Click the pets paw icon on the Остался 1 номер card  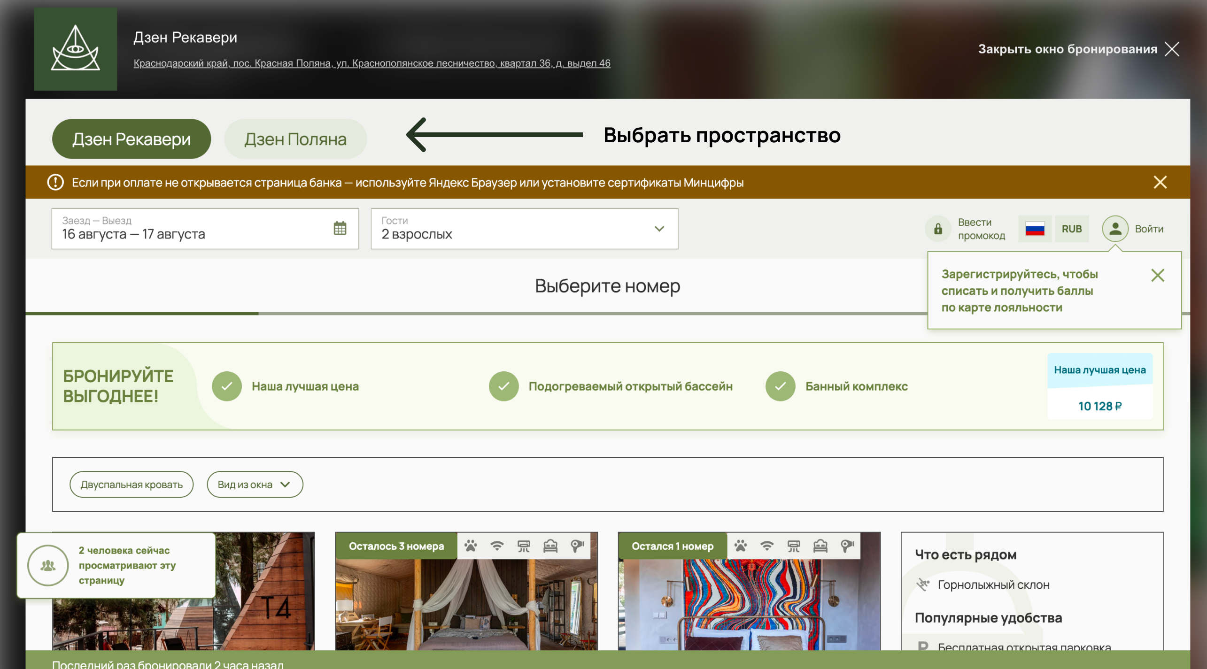tap(741, 546)
